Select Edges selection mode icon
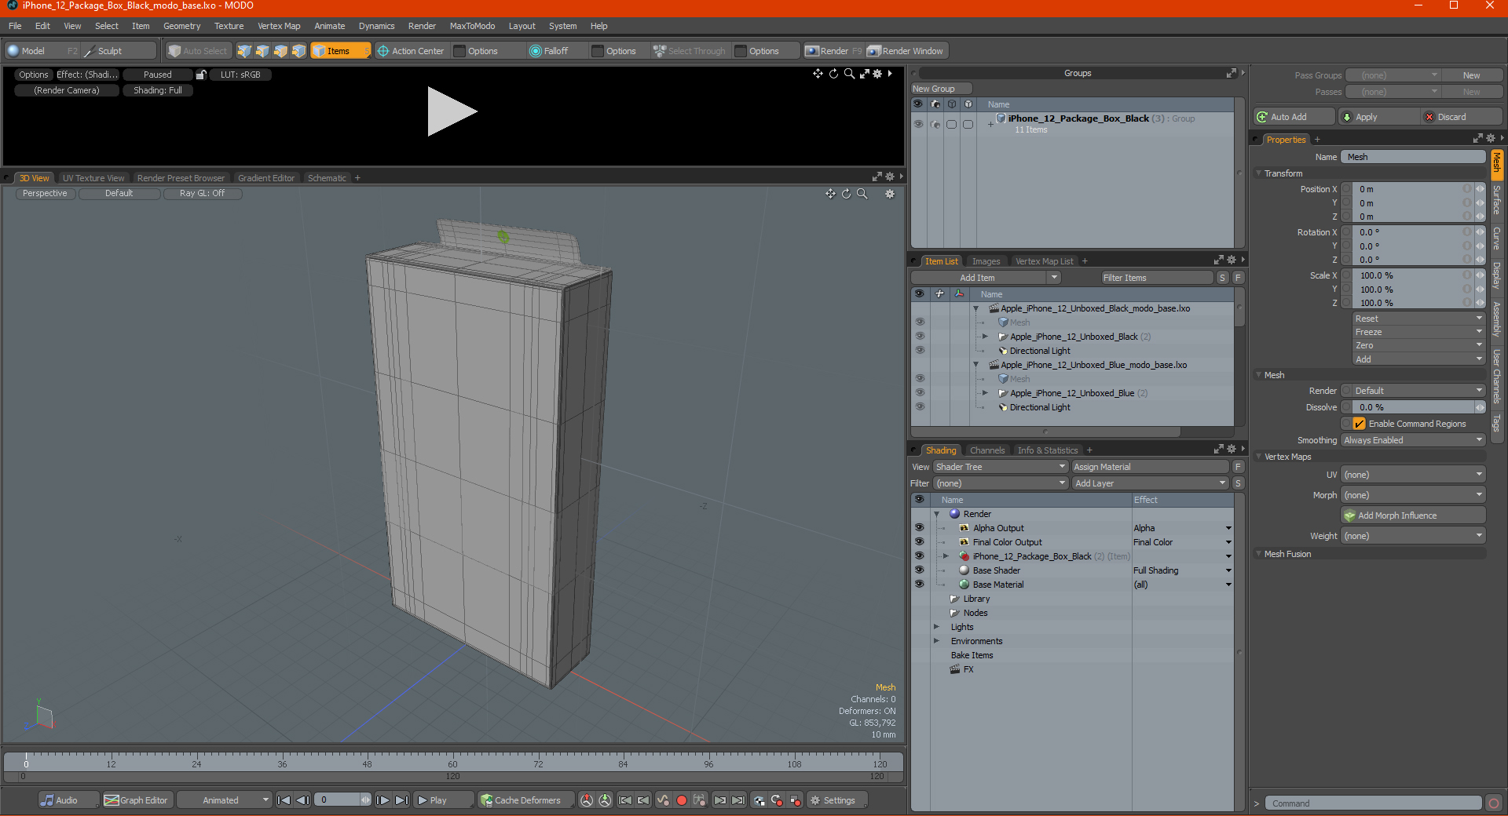 pos(262,51)
